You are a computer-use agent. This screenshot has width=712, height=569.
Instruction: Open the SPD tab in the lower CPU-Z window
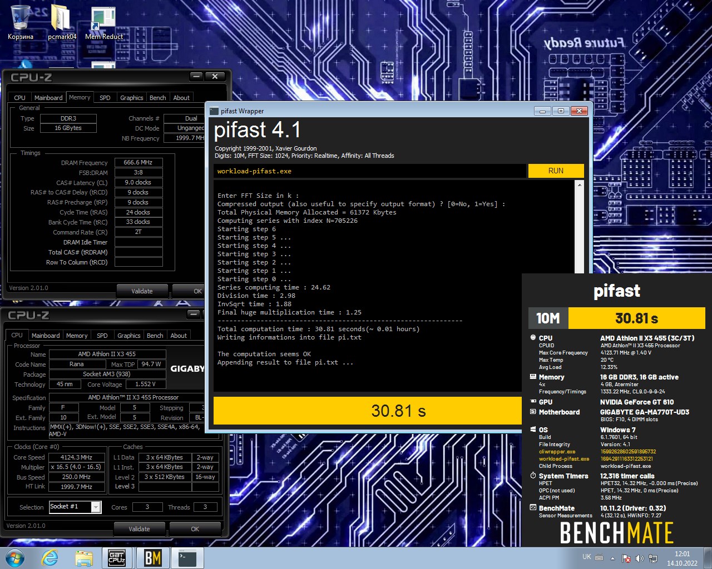(102, 336)
